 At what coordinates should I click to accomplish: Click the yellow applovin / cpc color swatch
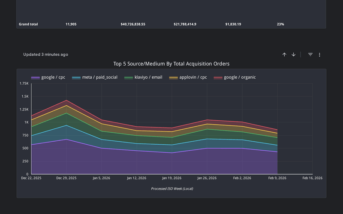click(173, 78)
